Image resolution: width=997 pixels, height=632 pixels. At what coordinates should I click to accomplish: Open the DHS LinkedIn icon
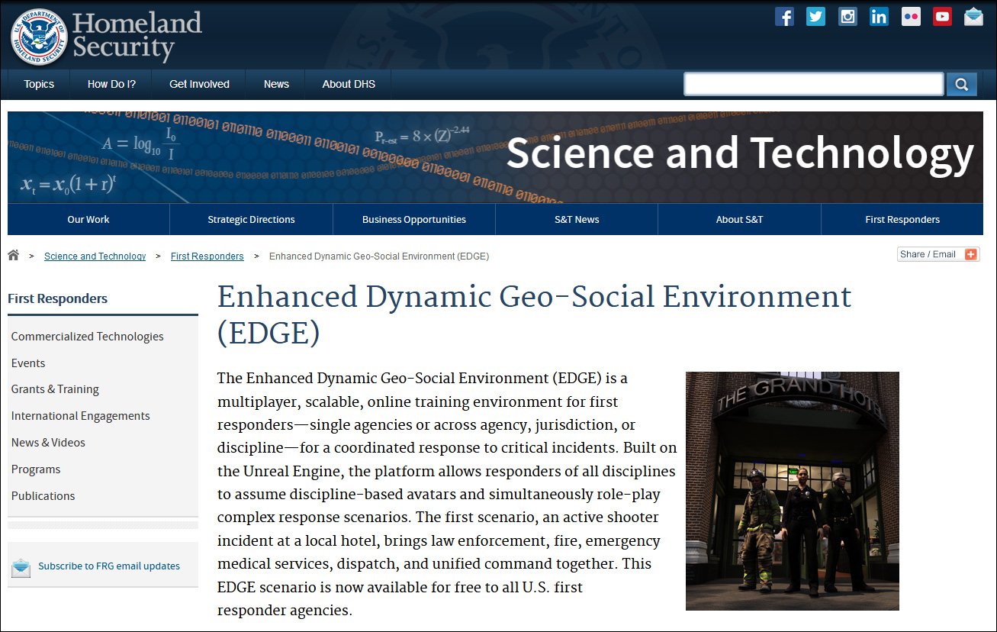tap(879, 17)
